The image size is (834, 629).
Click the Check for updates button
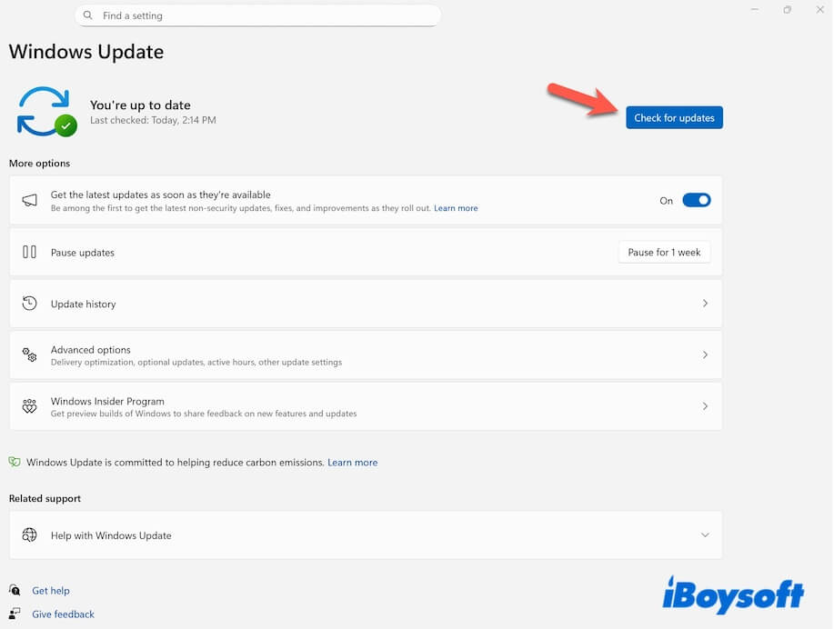(674, 117)
